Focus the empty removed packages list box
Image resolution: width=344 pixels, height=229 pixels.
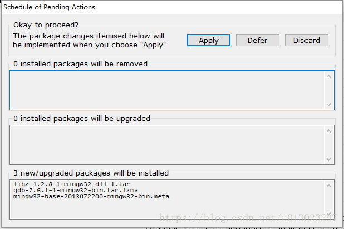click(167, 90)
